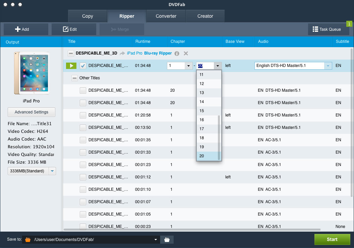Screen dimensions: 354x248
Task: Browse for output folder icon
Action: click(x=167, y=240)
